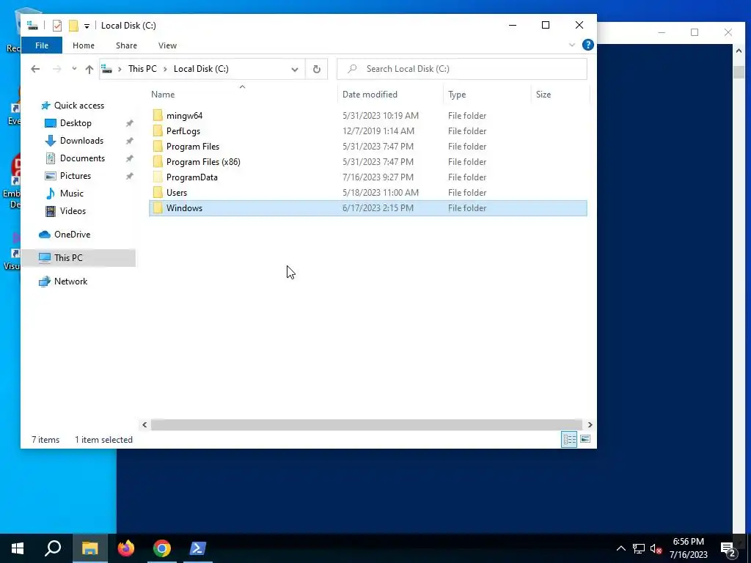Click Local Disk (C:) breadcrumb in address bar
Screen dimensions: 751x563
tap(201, 69)
